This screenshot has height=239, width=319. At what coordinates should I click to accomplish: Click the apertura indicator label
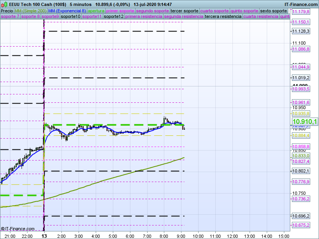[x=96, y=11]
